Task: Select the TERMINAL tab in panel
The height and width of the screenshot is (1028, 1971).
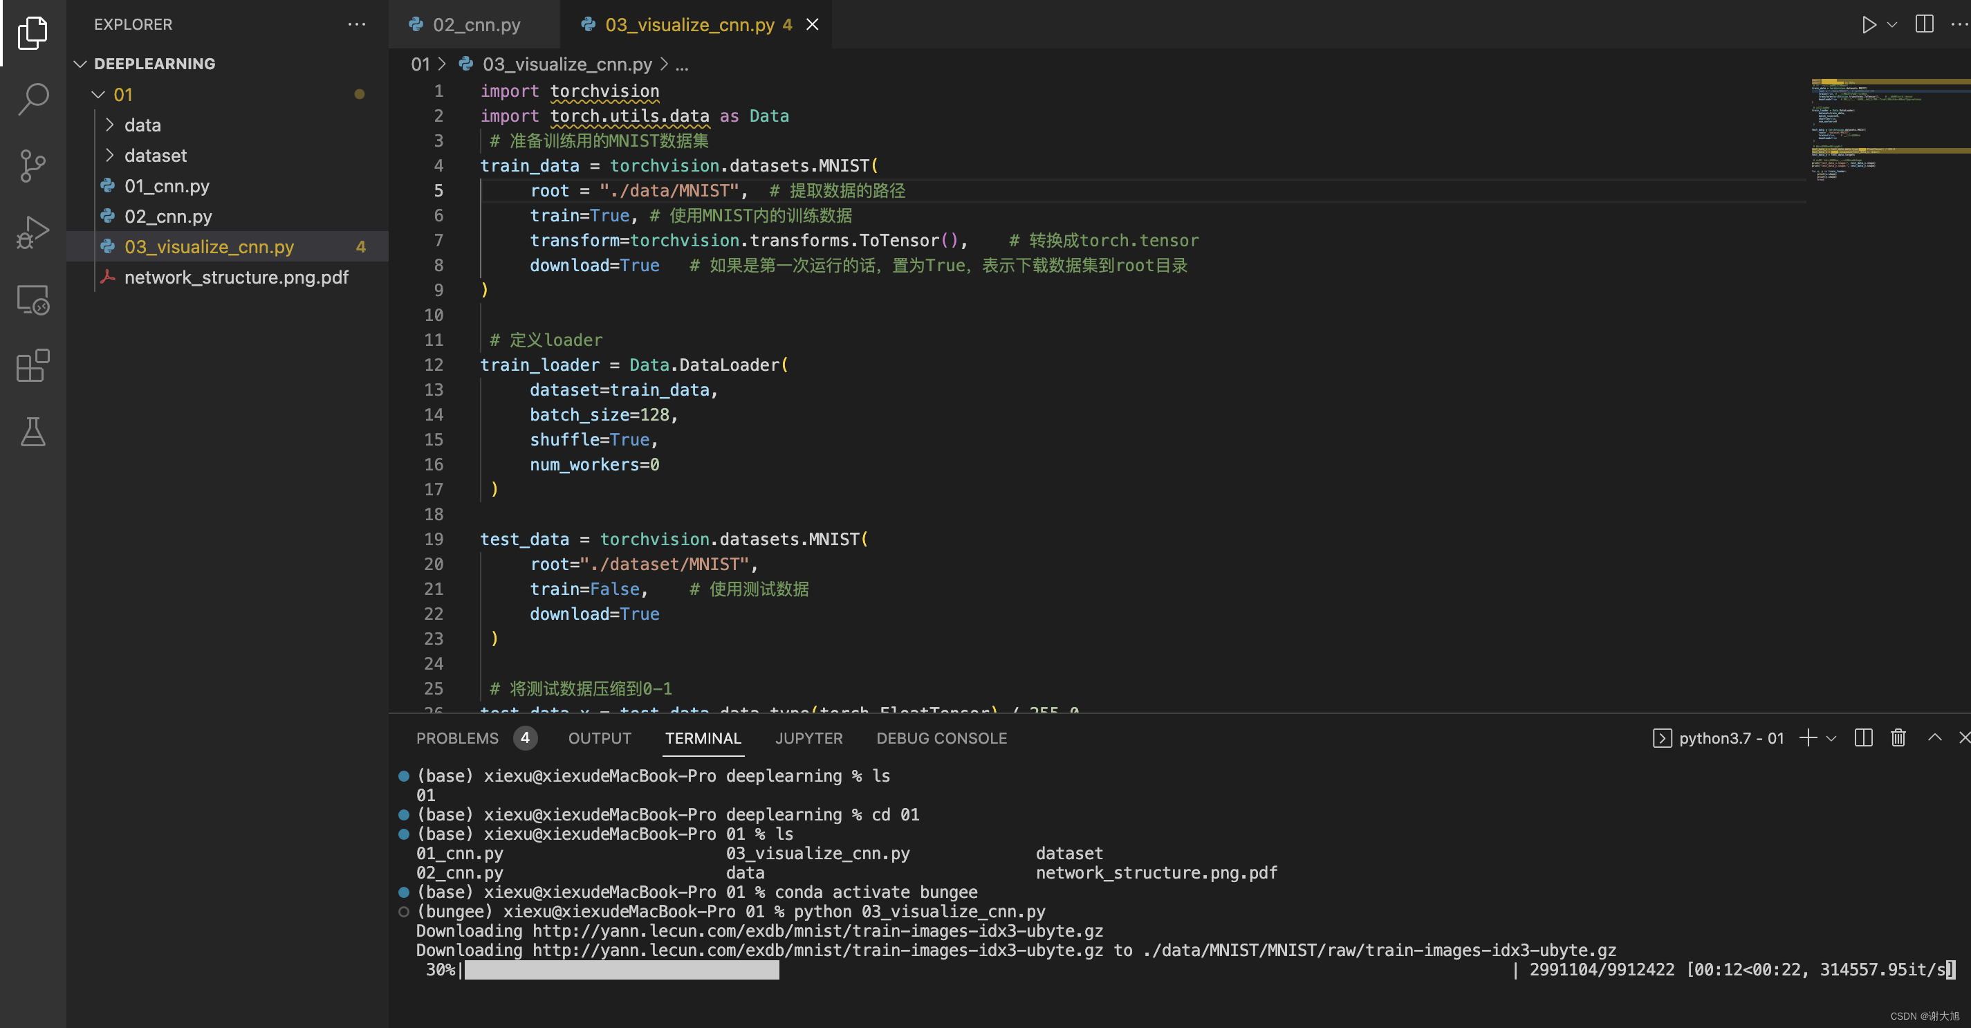Action: pyautogui.click(x=701, y=737)
